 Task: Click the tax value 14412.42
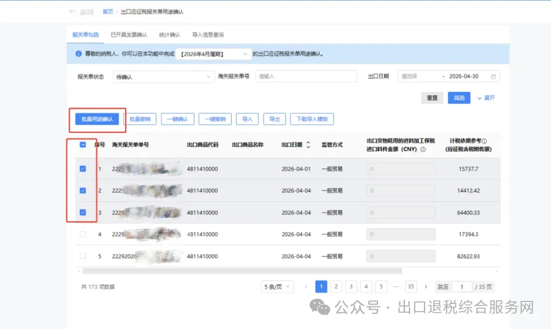(468, 191)
